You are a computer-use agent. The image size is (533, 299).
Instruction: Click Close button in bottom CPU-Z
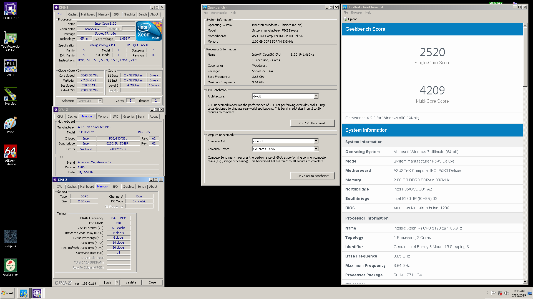[x=152, y=282]
